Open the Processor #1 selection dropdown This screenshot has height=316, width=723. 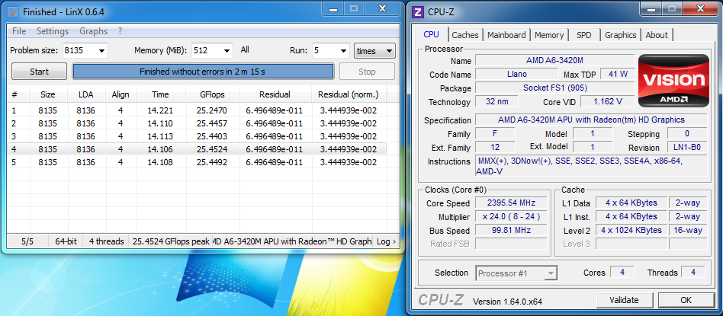516,273
